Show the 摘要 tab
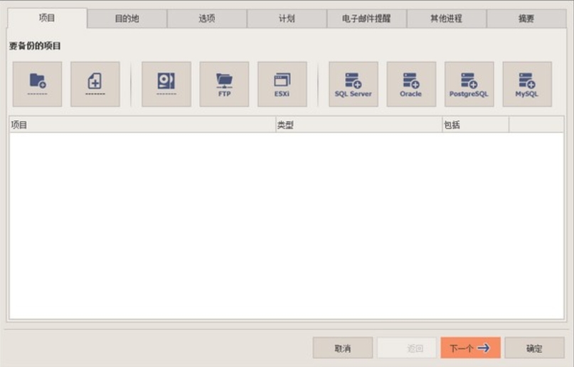This screenshot has width=574, height=367. tap(526, 18)
